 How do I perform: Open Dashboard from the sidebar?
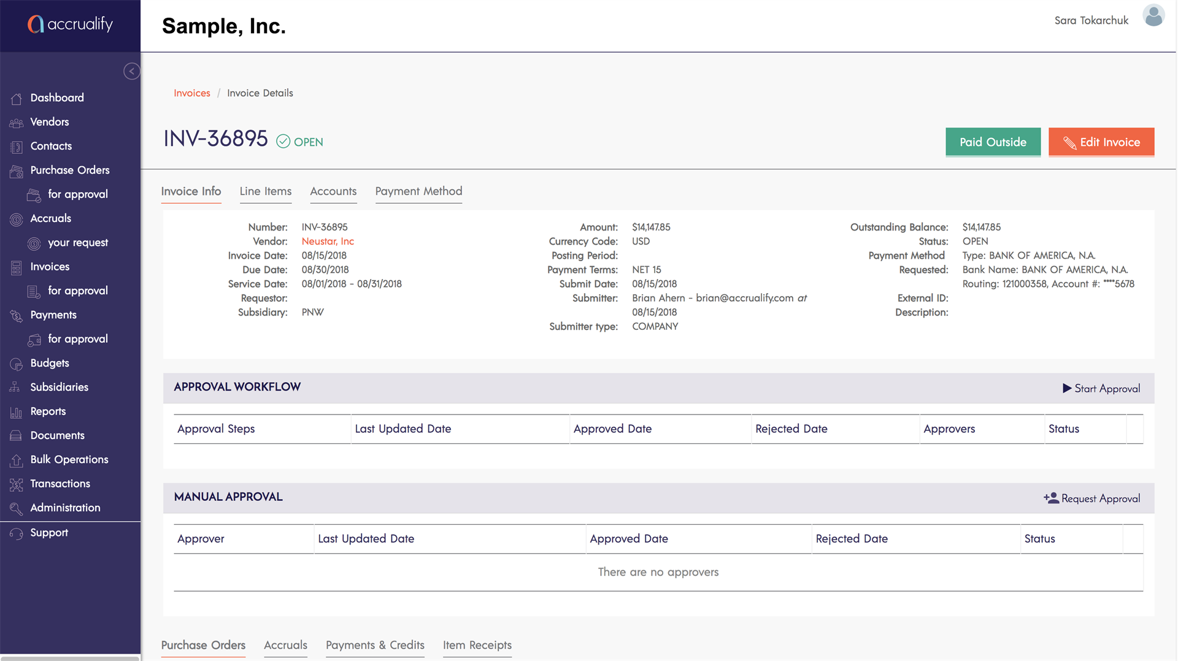[57, 97]
